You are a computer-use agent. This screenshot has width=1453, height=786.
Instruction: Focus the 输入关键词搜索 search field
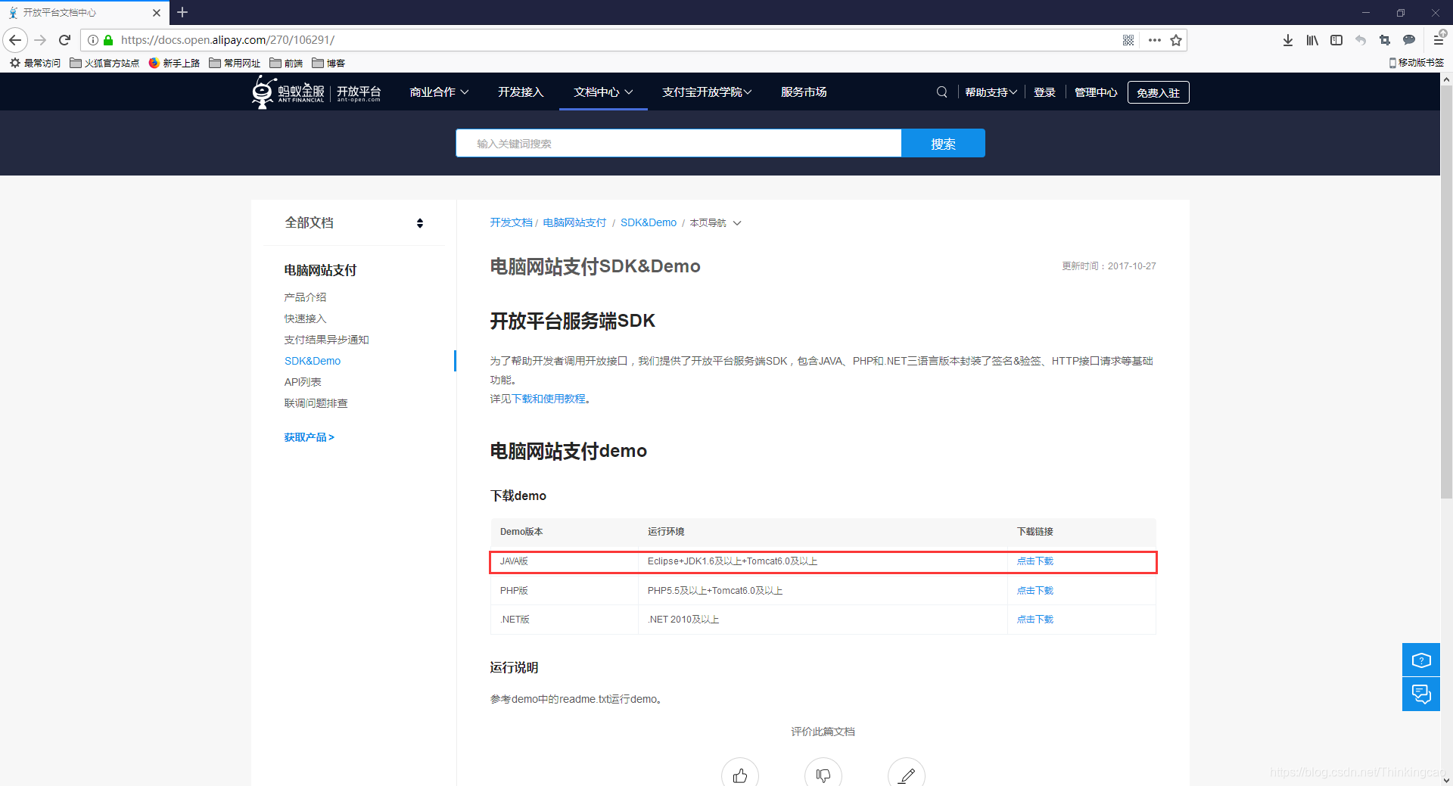(678, 143)
